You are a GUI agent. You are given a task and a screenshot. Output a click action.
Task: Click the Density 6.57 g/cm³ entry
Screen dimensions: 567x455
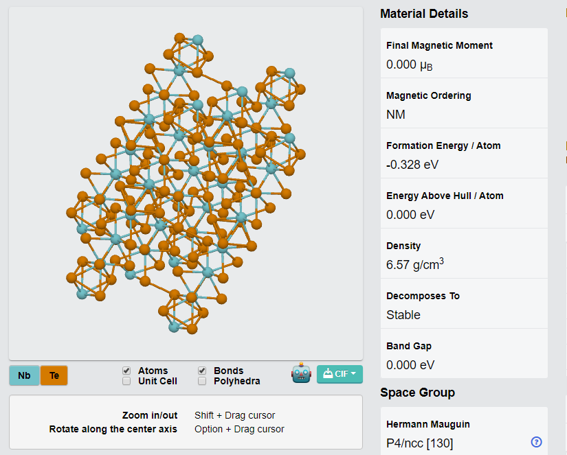tap(464, 253)
